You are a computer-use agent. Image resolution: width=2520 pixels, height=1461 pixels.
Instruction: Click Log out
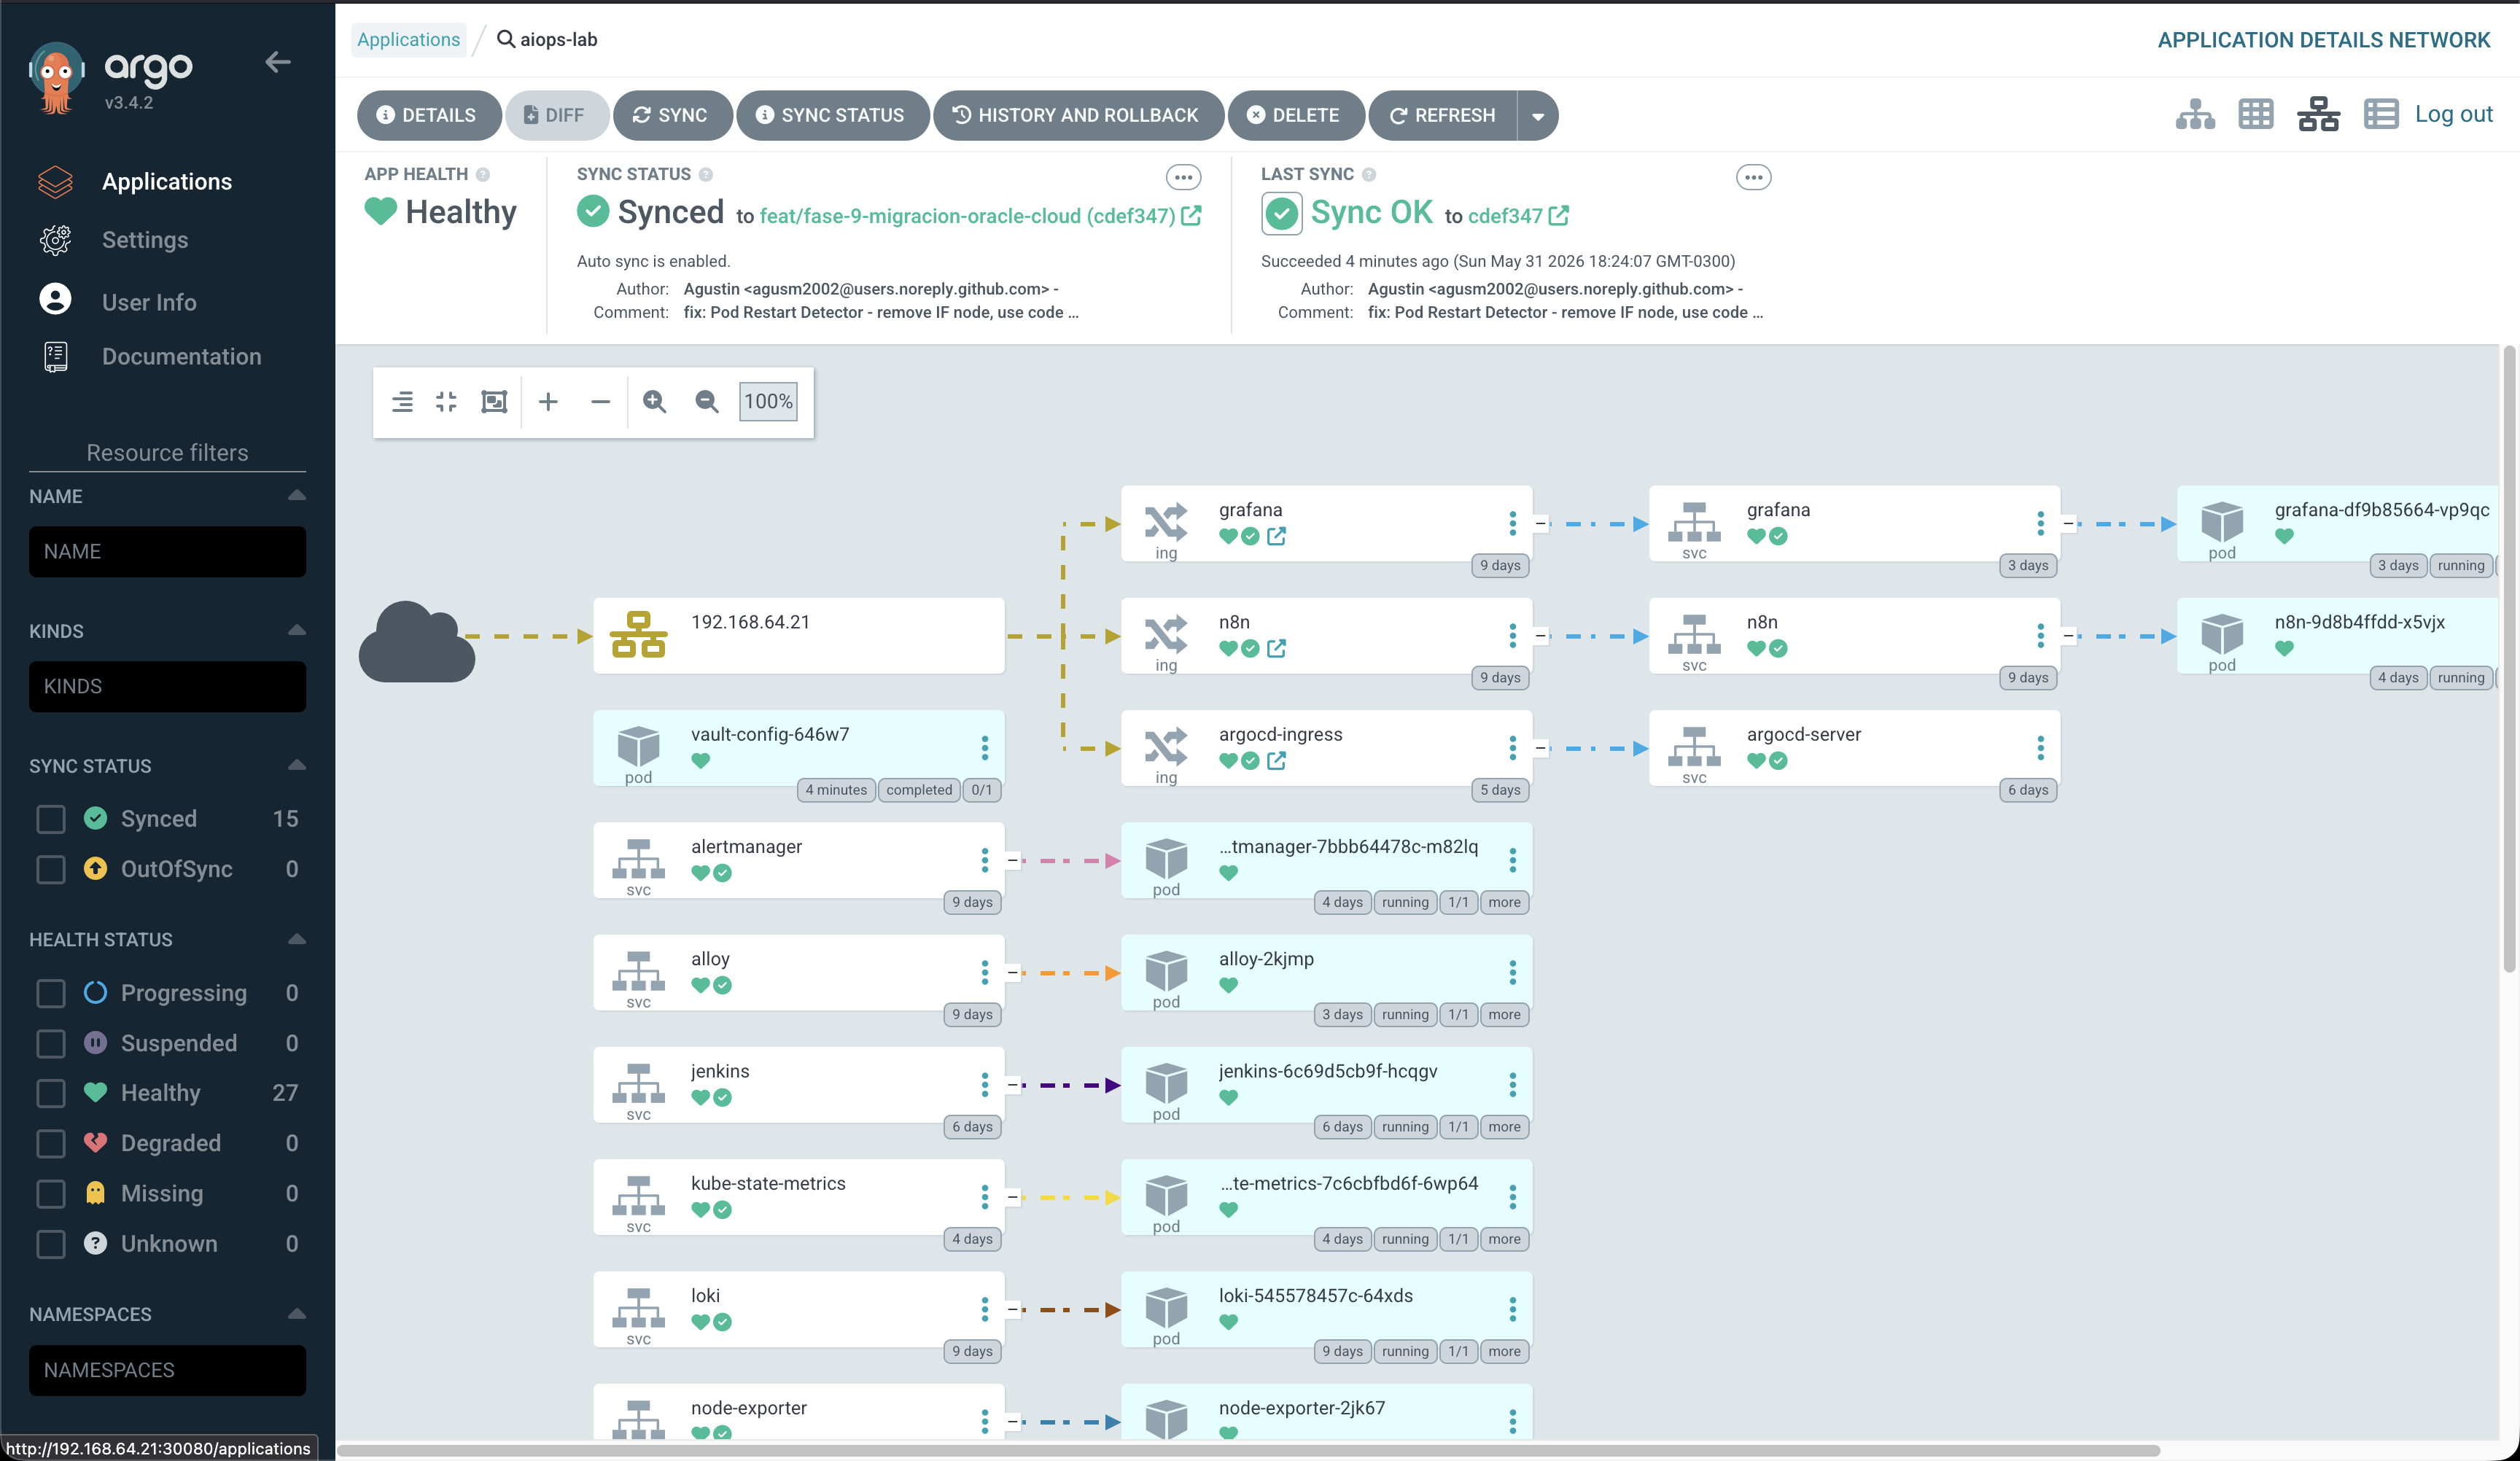[2454, 114]
